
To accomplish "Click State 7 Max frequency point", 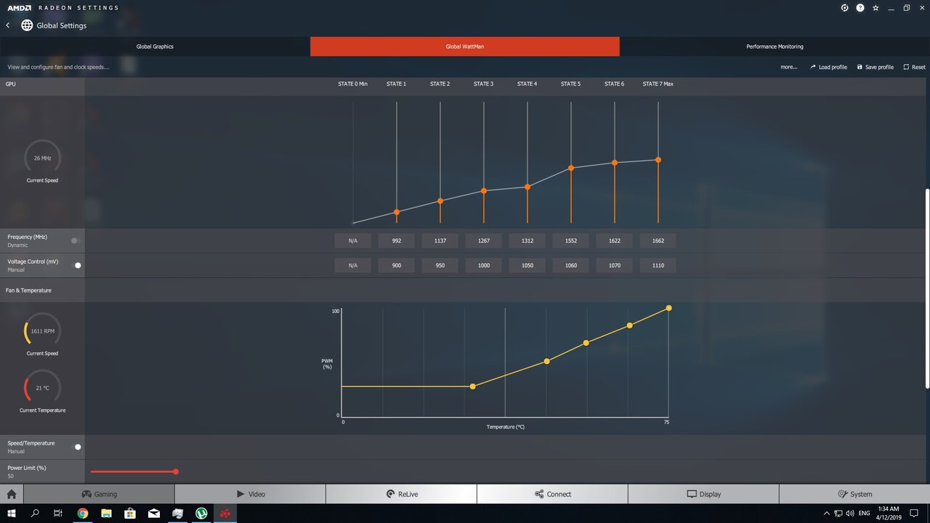I will point(658,160).
